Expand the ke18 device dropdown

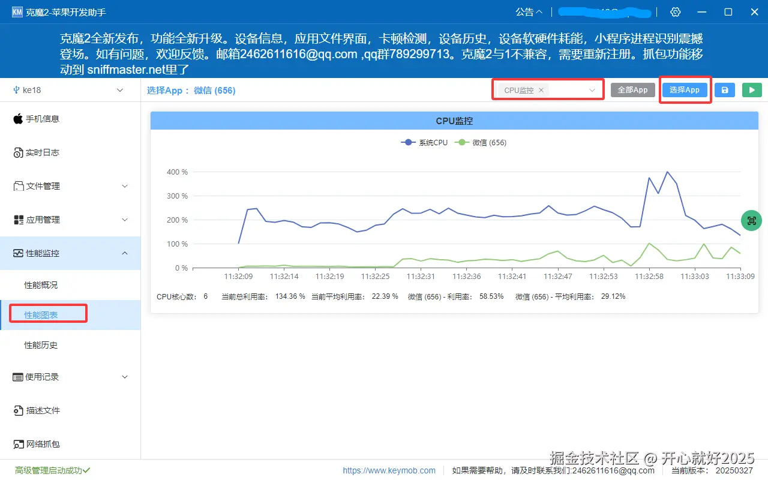tap(72, 89)
